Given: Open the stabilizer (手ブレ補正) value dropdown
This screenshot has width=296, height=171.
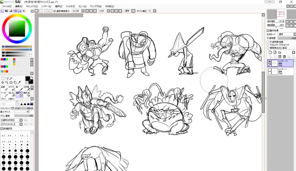Looking at the screenshot, I should (155, 11).
